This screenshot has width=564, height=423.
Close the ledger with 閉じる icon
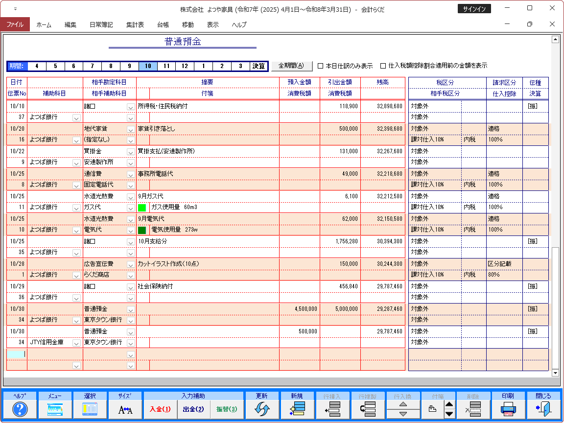(543, 409)
